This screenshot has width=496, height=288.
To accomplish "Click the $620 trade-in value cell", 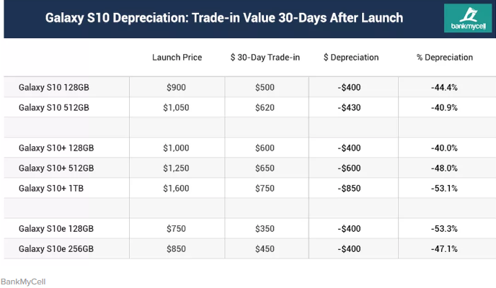I will [265, 108].
